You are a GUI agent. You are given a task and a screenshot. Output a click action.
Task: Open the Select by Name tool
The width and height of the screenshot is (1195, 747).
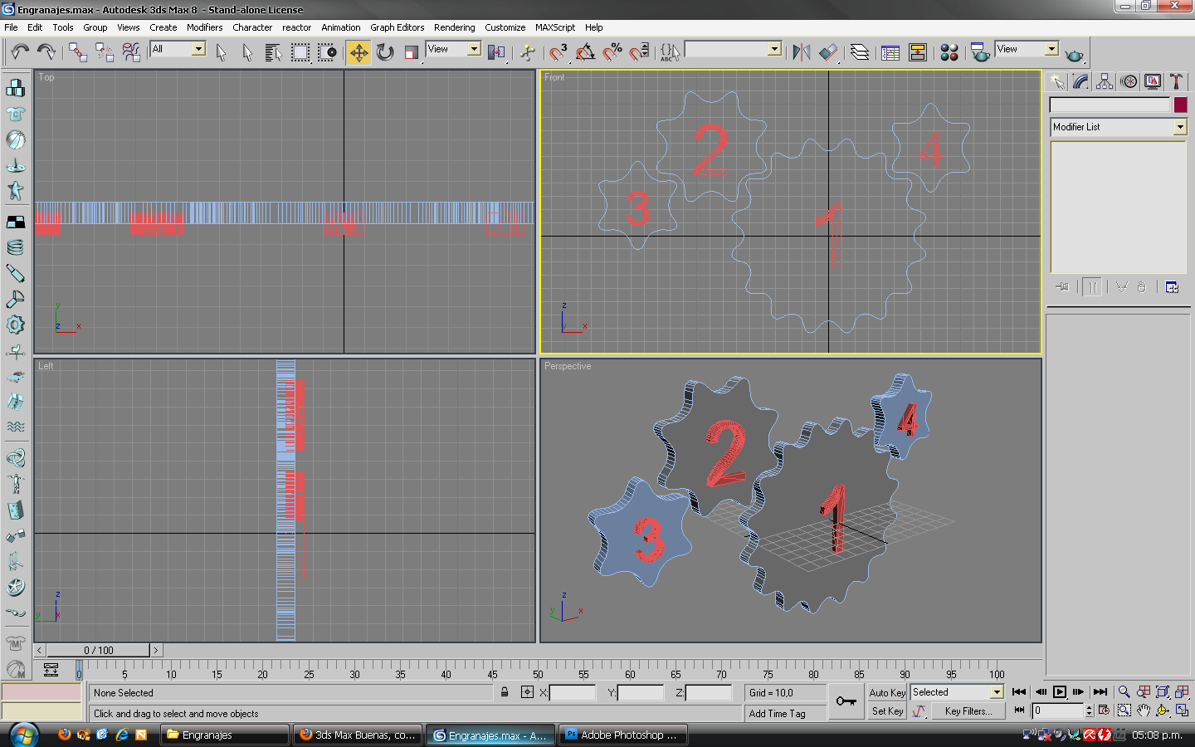click(x=273, y=52)
